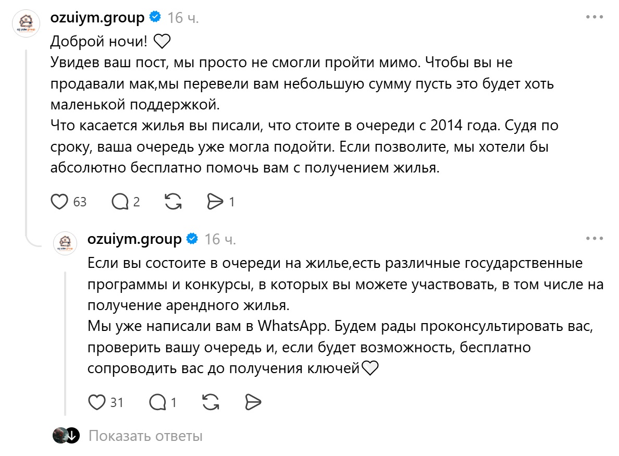The height and width of the screenshot is (456, 619).
Task: Open three-dot menu of reply post
Action: click(595, 239)
